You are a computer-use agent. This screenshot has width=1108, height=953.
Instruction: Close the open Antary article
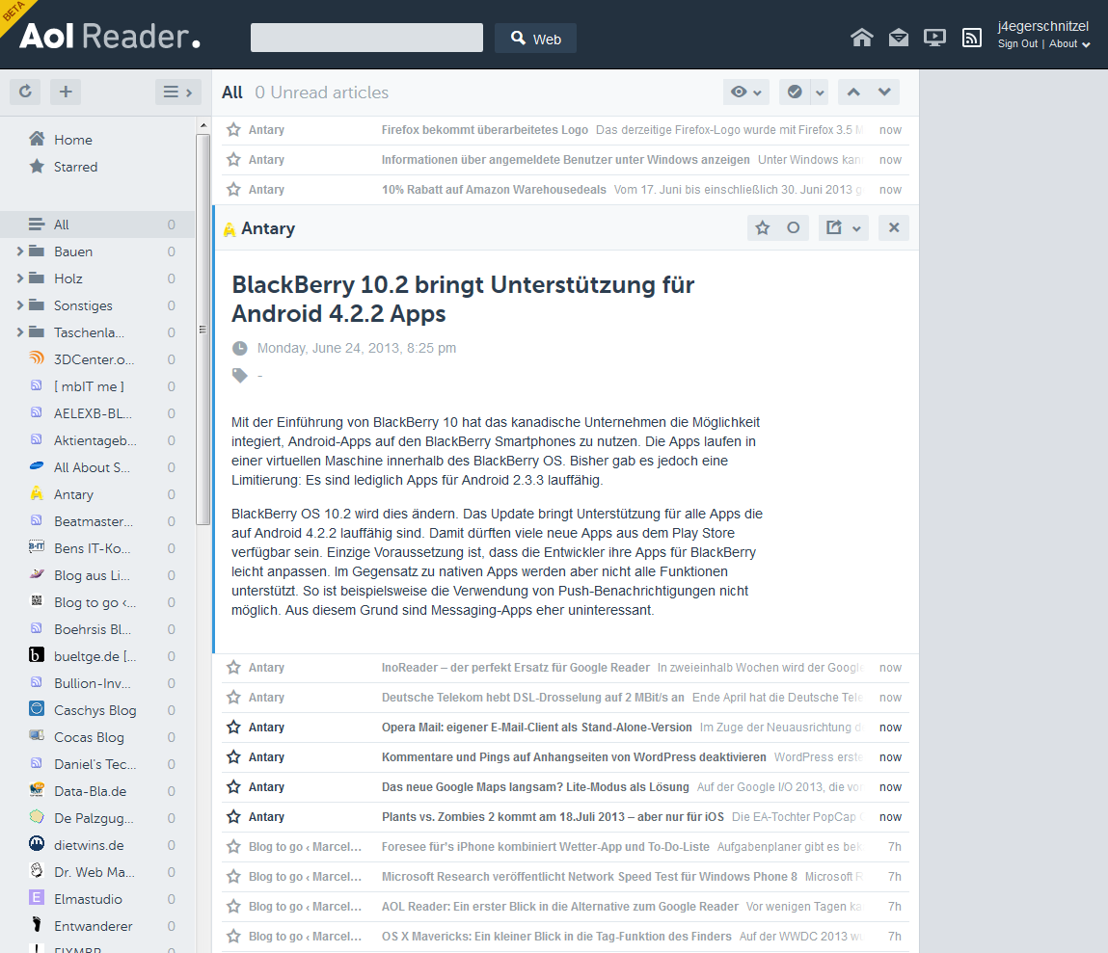click(894, 227)
